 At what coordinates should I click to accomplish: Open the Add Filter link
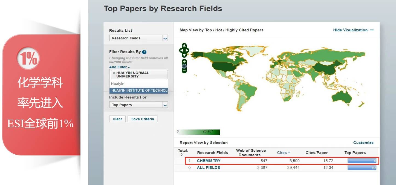point(119,67)
